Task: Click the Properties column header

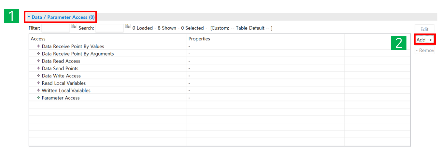Action: point(199,39)
